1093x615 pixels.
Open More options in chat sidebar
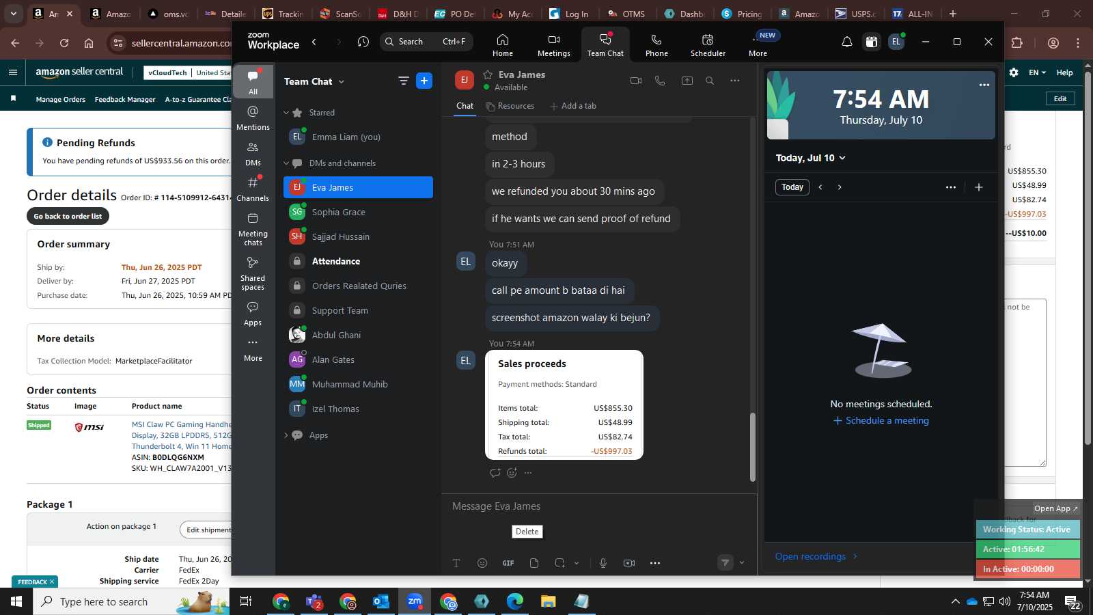coord(253,349)
